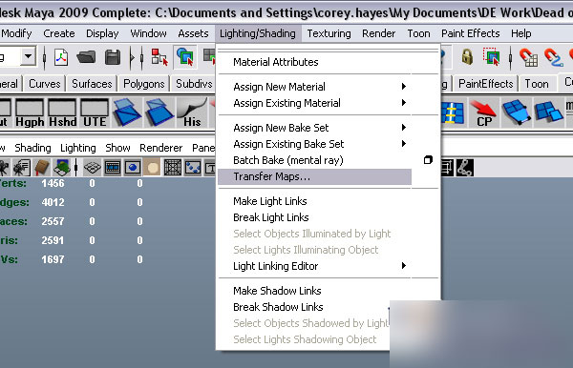573x368 pixels.
Task: Open the Modify menu
Action: (x=16, y=33)
